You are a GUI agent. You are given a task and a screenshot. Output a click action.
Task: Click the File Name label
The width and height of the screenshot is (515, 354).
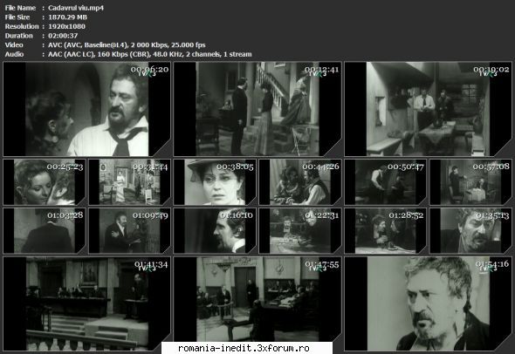[20, 8]
